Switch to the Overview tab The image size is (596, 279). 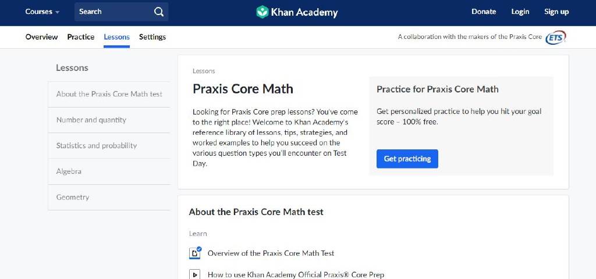tap(41, 37)
